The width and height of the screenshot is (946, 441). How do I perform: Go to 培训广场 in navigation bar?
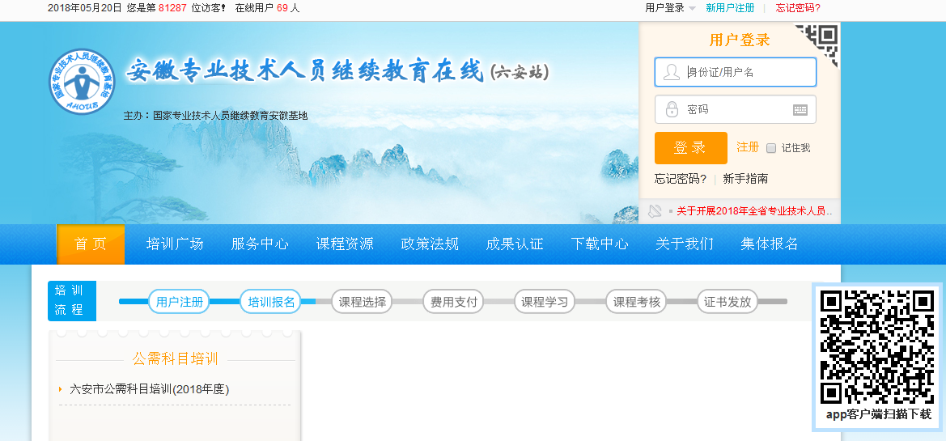pos(175,244)
